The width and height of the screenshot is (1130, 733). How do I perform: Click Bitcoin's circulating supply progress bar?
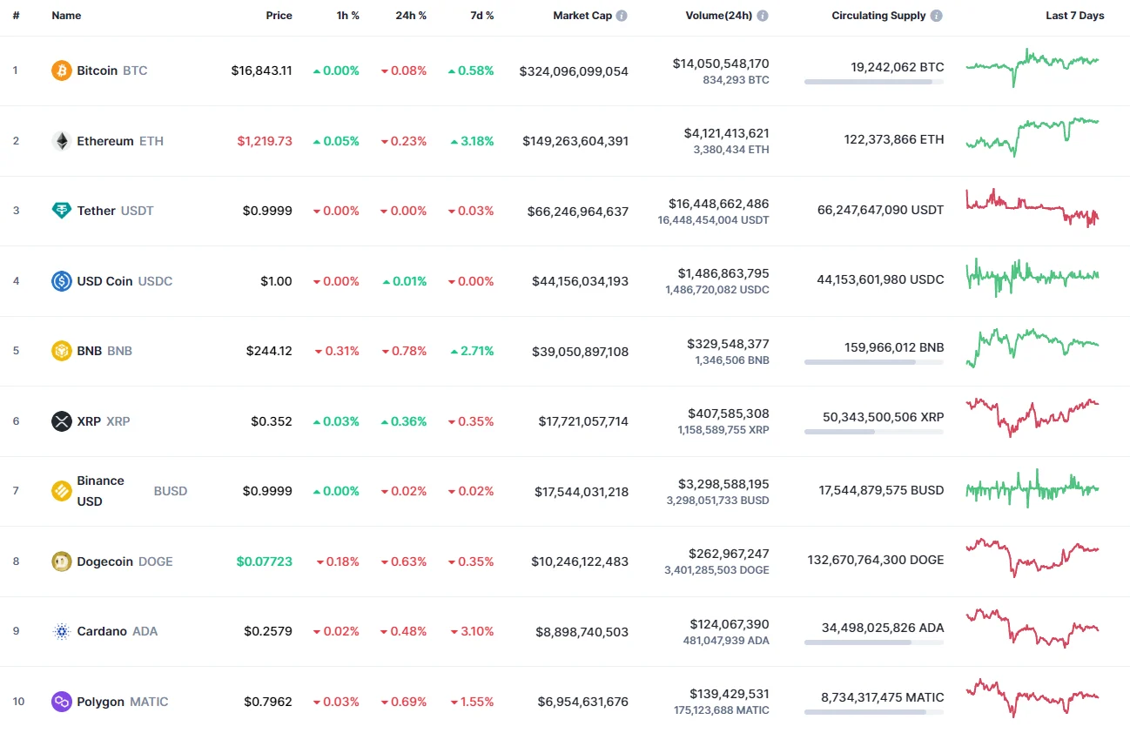click(x=873, y=81)
